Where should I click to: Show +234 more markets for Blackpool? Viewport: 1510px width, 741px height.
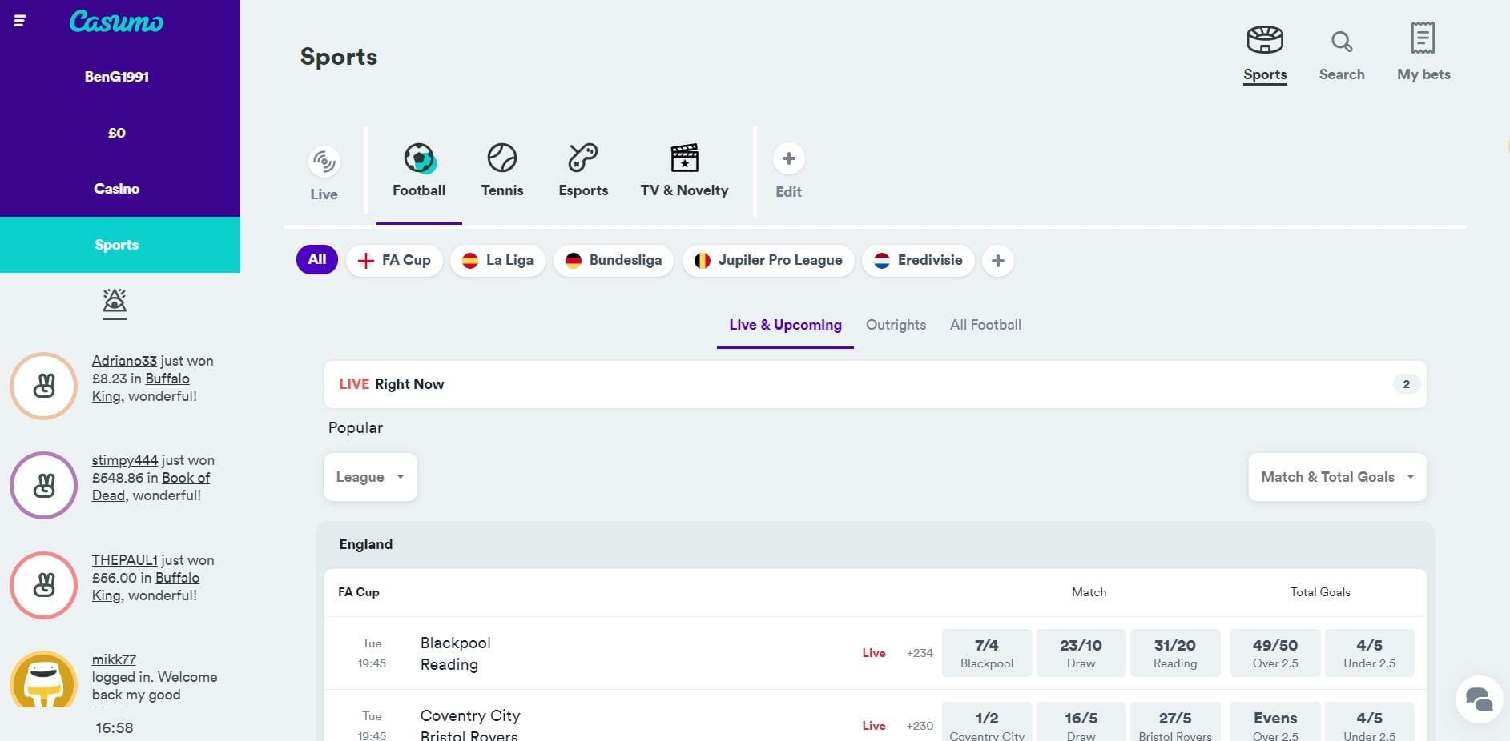click(x=920, y=653)
